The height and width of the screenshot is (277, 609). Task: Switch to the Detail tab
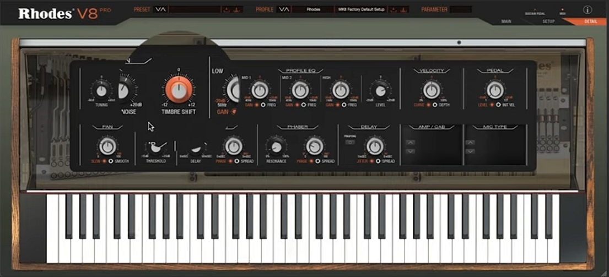pyautogui.click(x=591, y=21)
